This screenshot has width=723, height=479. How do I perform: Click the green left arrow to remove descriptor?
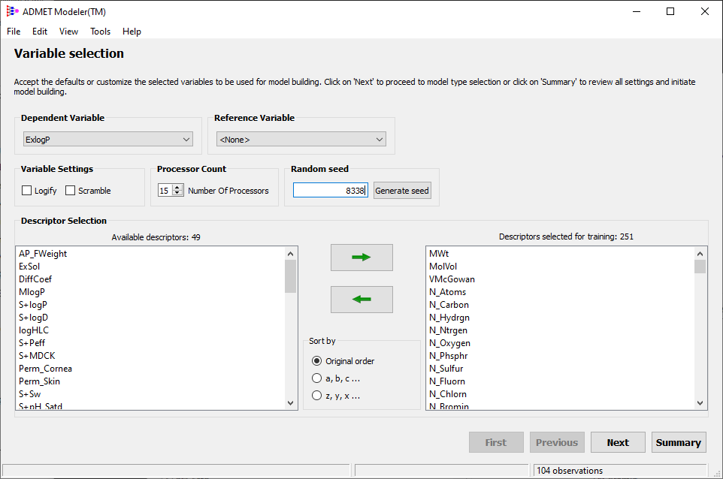[361, 300]
